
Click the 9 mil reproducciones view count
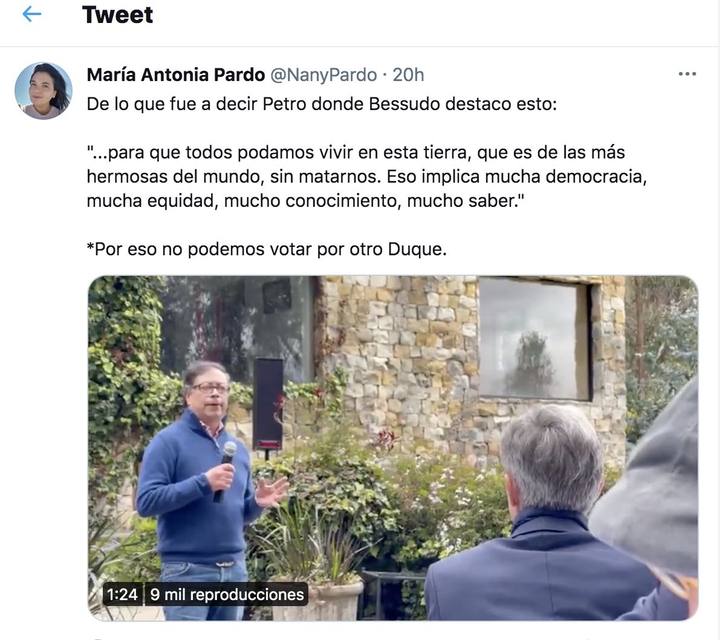click(x=227, y=595)
